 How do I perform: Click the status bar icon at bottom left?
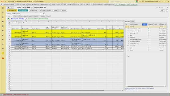[x=1, y=95]
